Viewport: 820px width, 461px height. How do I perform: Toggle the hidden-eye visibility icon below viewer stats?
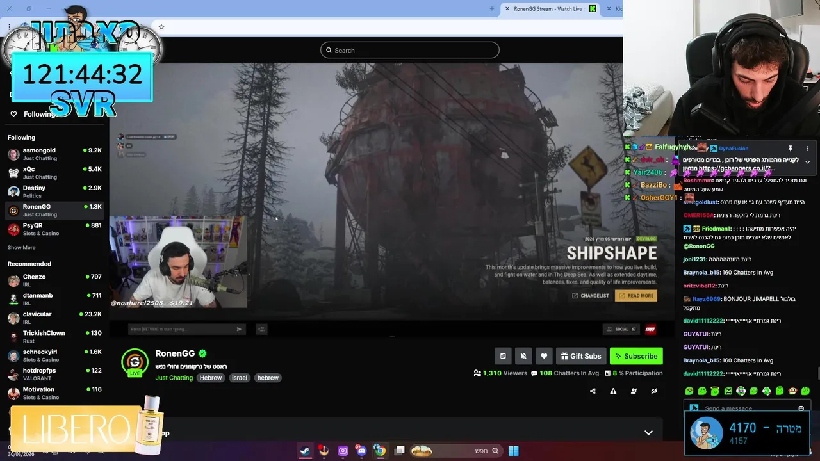(654, 391)
